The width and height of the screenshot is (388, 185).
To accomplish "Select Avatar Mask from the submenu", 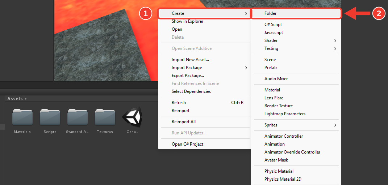I will 296,160.
